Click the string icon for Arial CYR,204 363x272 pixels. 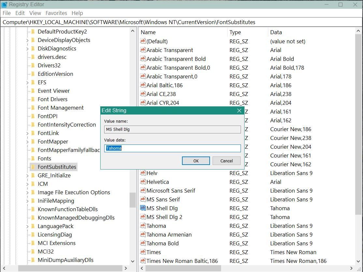click(143, 103)
